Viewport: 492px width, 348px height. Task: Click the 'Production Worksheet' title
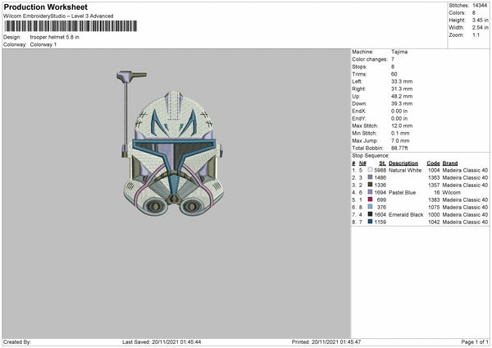(45, 7)
